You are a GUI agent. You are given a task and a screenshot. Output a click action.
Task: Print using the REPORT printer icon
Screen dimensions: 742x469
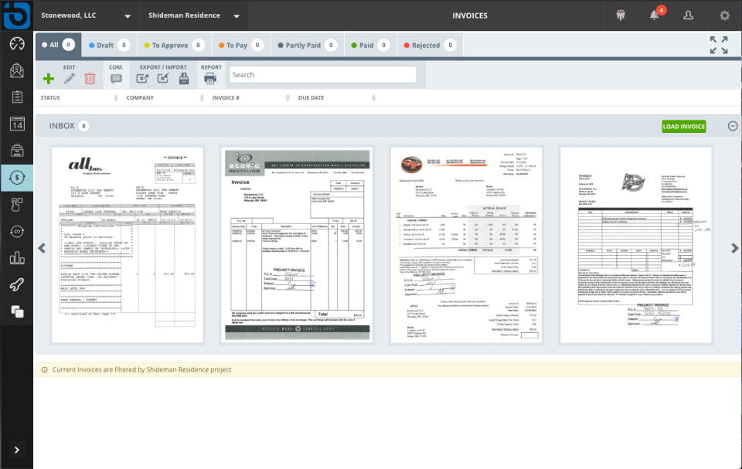[x=210, y=78]
